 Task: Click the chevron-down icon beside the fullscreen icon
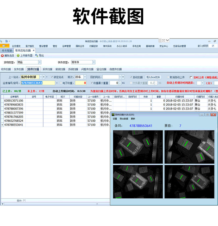tap(167, 40)
